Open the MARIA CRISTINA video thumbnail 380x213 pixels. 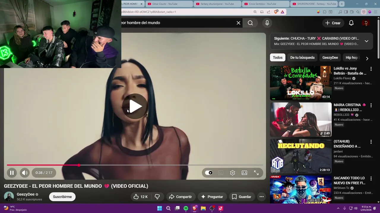(x=300, y=120)
